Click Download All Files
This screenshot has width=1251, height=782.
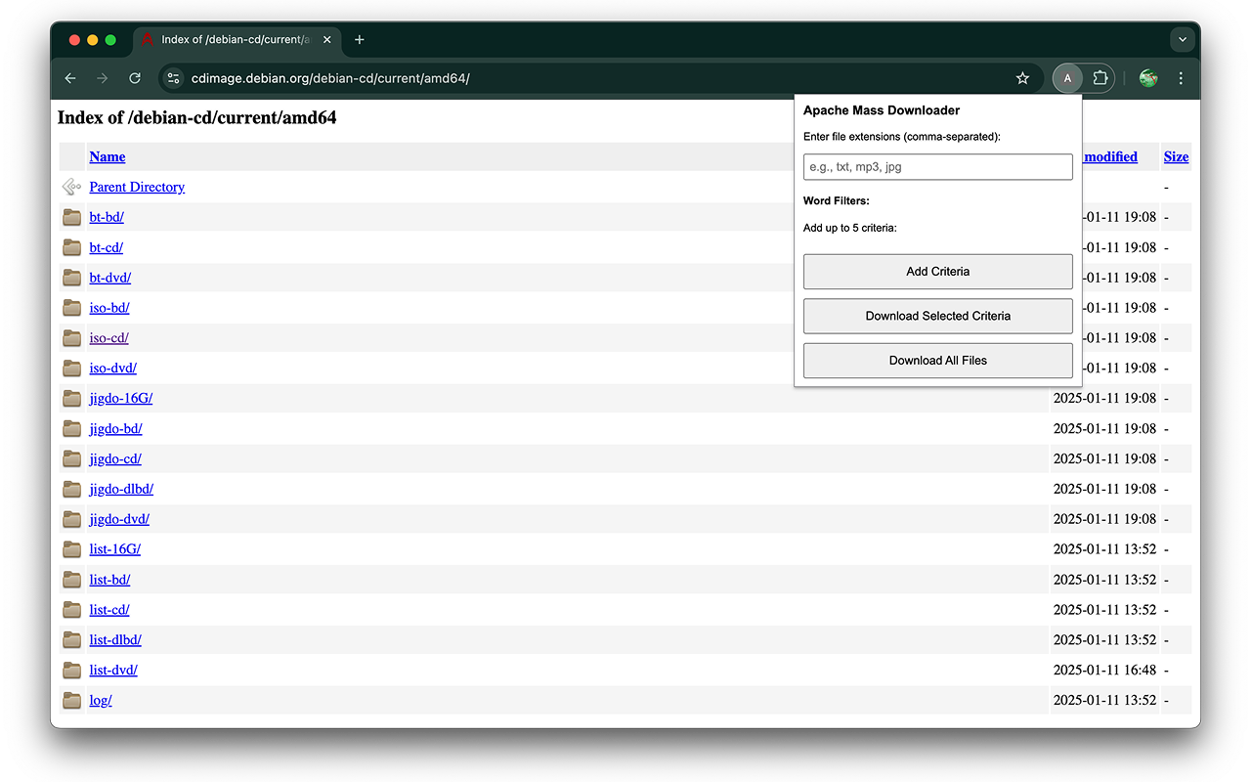coord(937,360)
